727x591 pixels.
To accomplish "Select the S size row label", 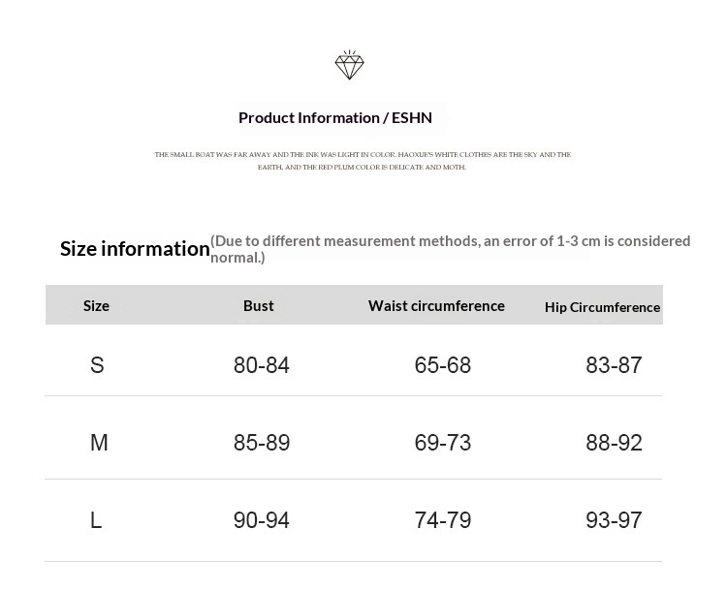I will coord(97,365).
